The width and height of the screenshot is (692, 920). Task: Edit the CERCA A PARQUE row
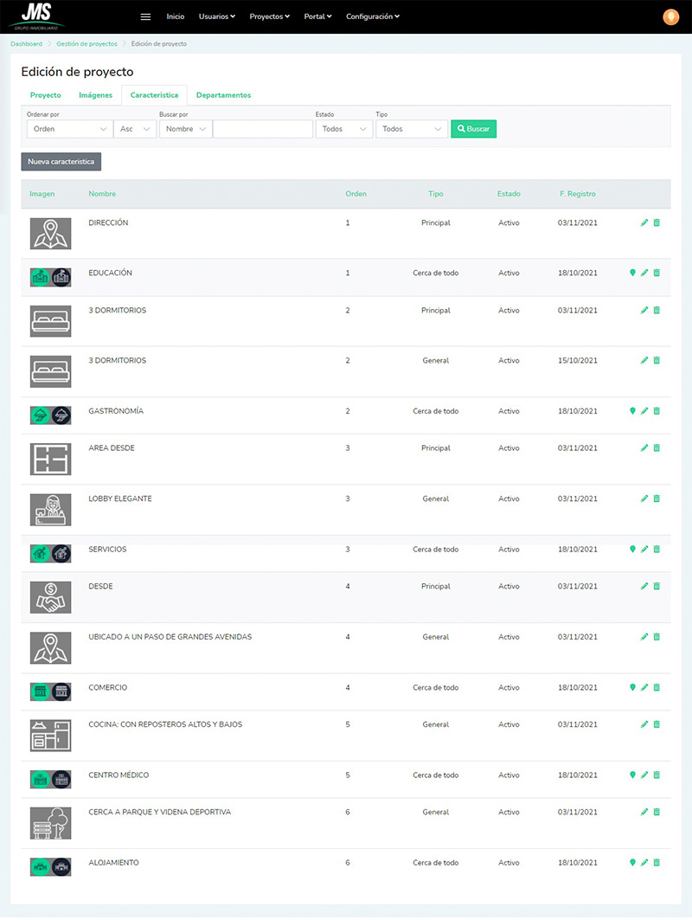(644, 812)
